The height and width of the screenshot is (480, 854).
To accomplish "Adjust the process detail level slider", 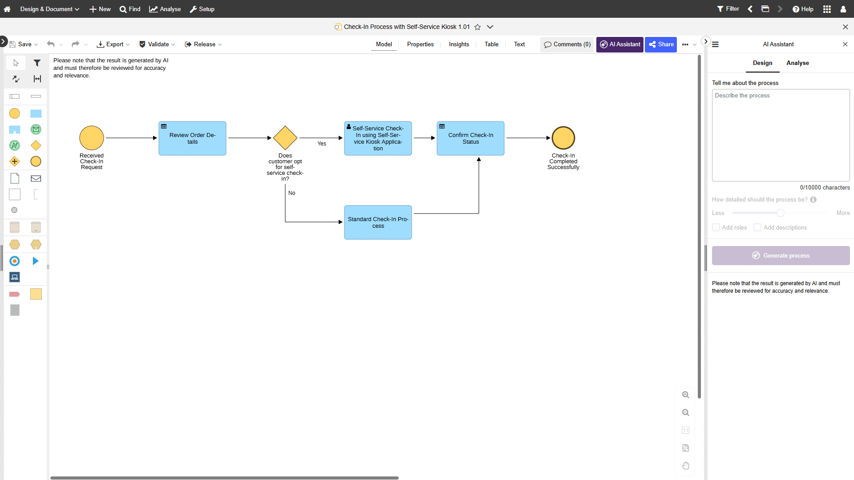I will 781,213.
